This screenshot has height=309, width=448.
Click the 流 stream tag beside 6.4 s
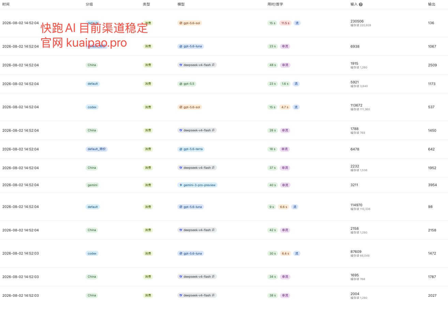pos(297,254)
